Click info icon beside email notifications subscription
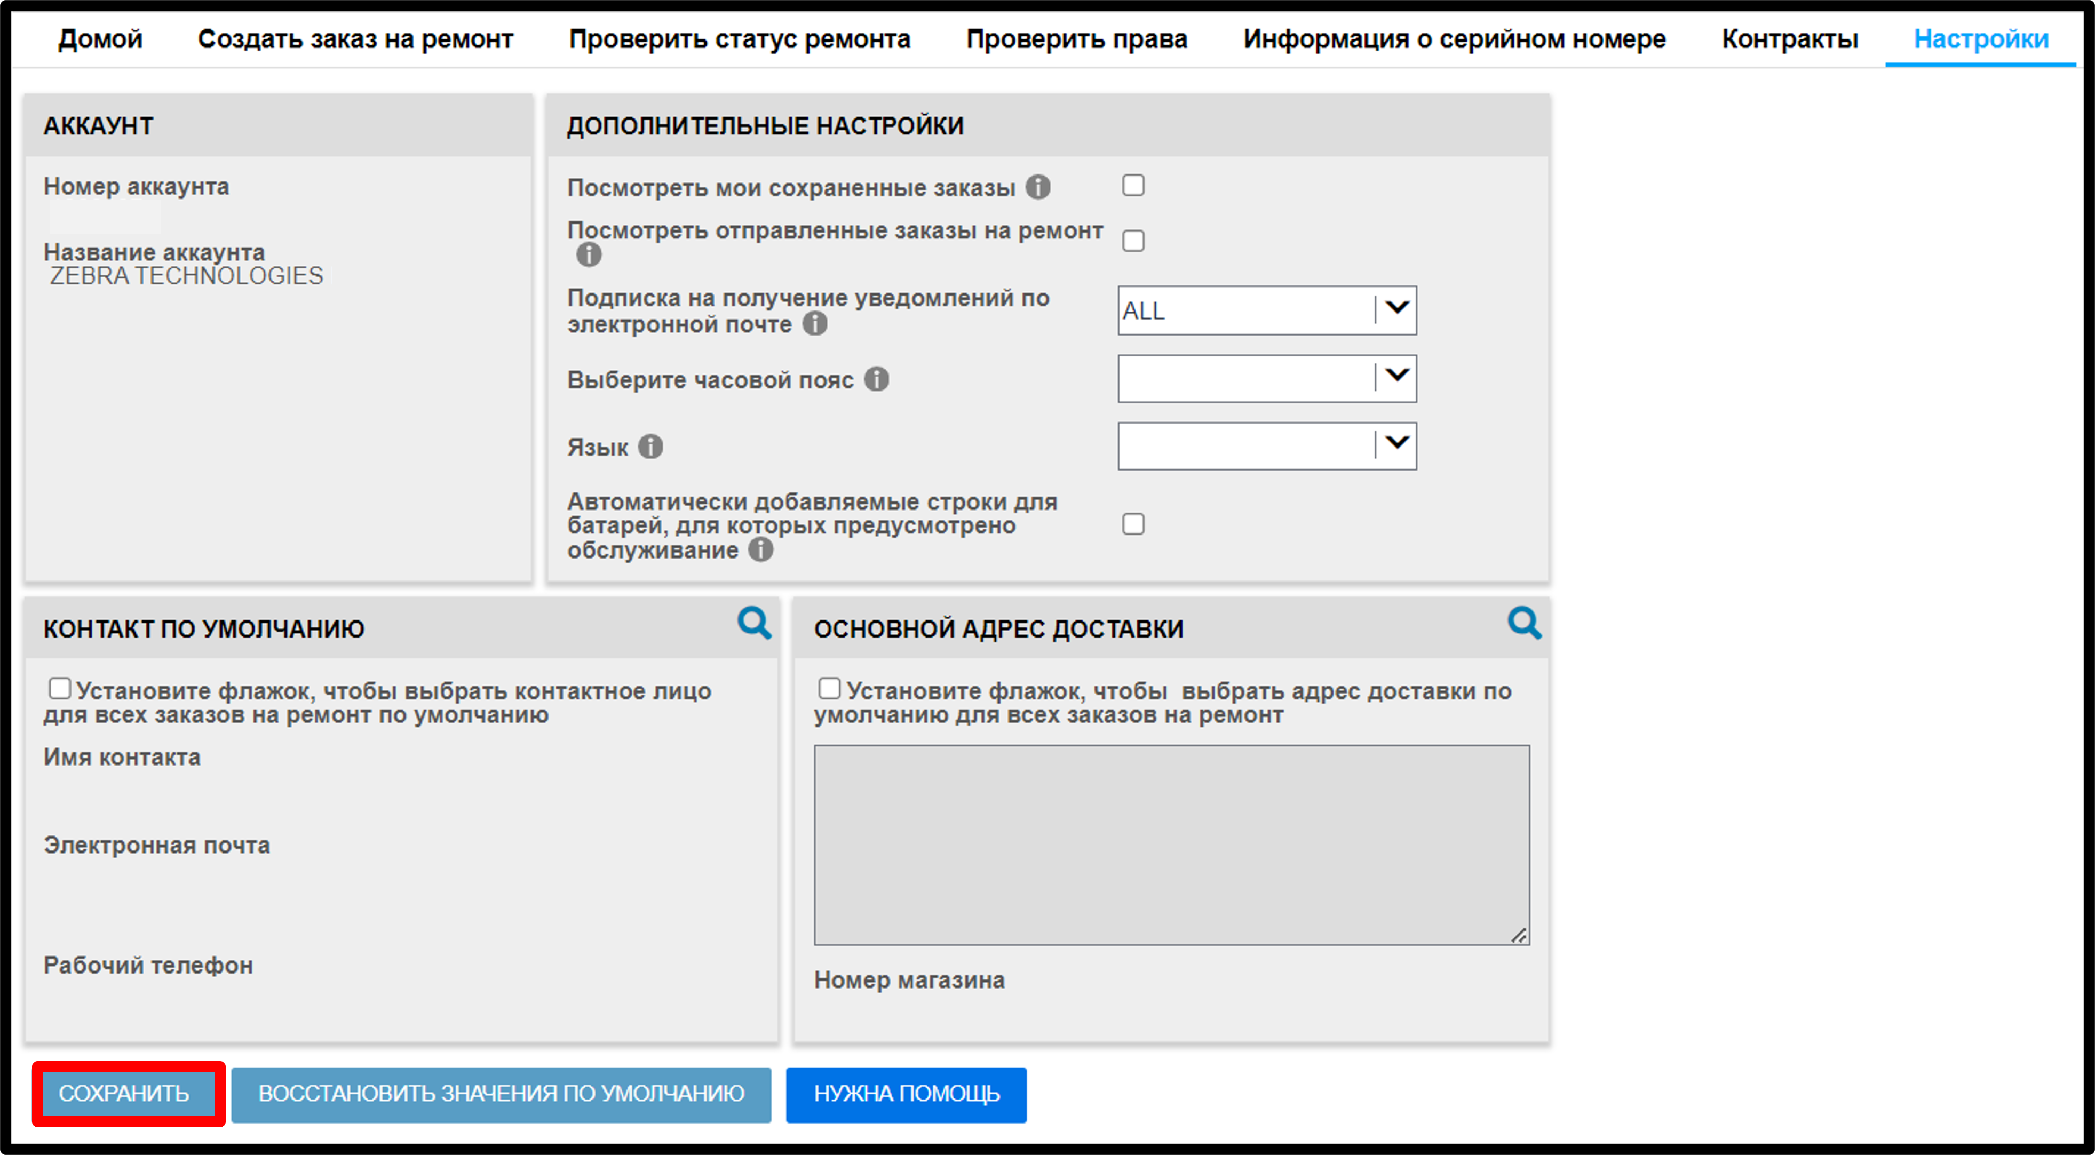The height and width of the screenshot is (1155, 2095). pyautogui.click(x=815, y=324)
